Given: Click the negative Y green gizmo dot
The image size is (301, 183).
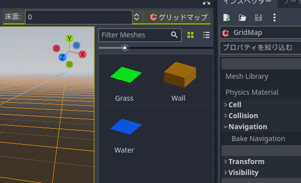Looking at the screenshot, I should click(x=69, y=64).
